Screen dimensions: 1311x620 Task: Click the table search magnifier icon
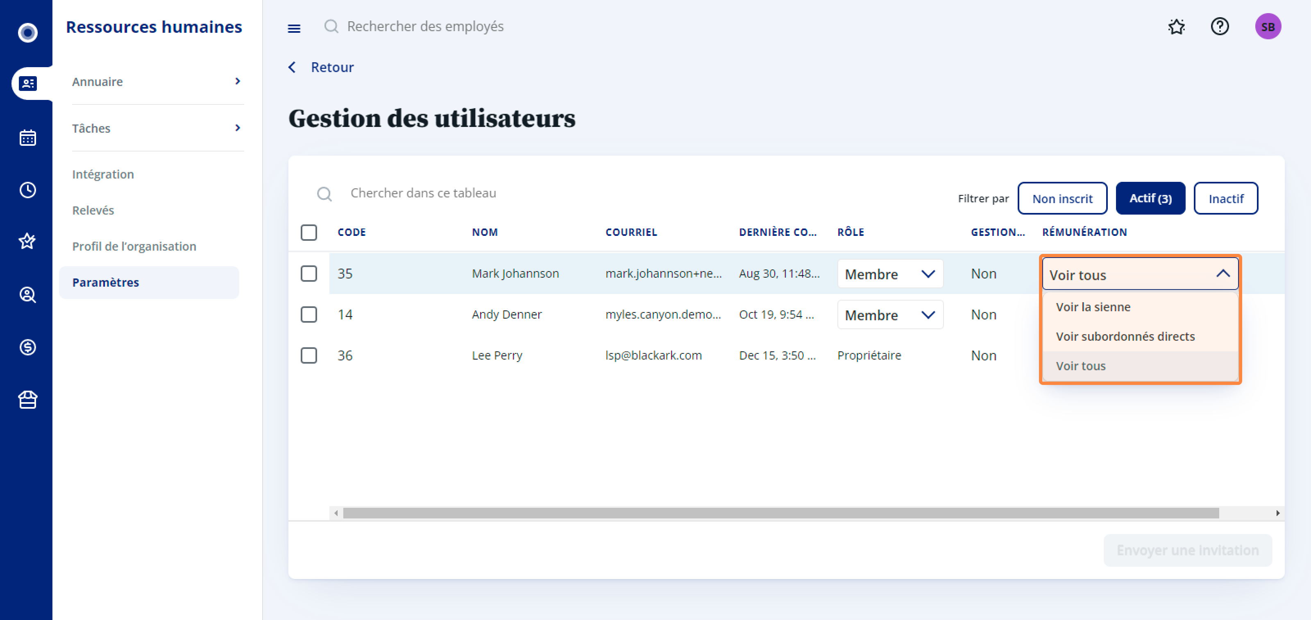tap(324, 194)
